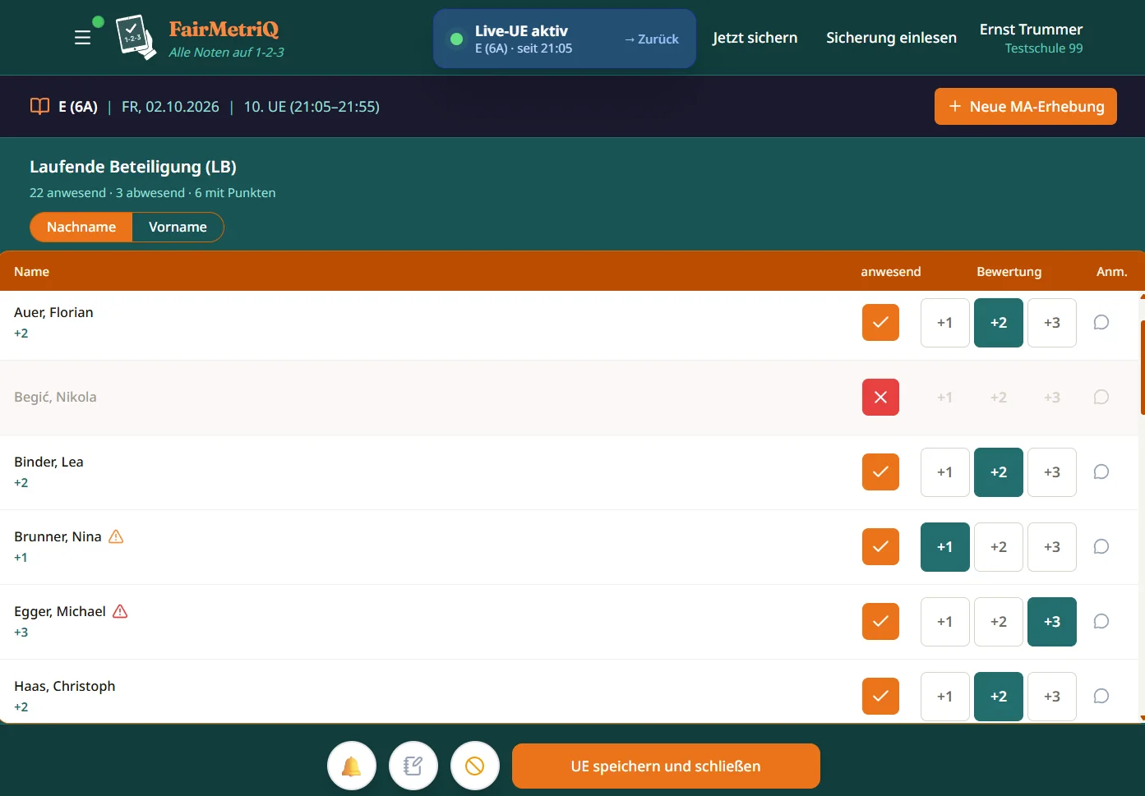
Task: Open the comment icon for Auer, Florian
Action: 1101,322
